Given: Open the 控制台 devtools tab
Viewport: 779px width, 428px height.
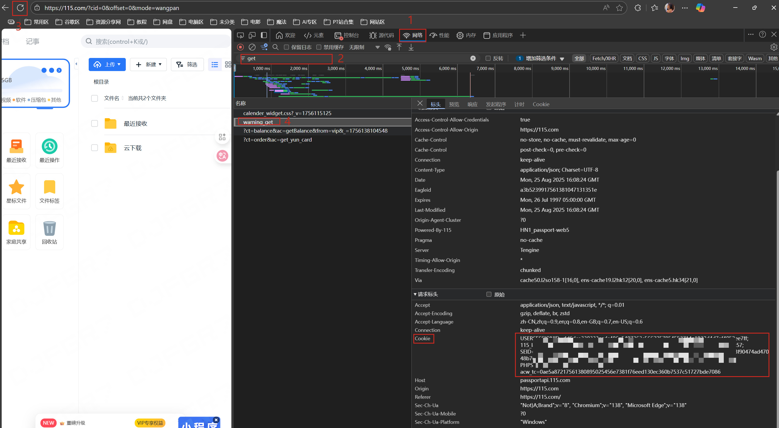Looking at the screenshot, I should (x=347, y=35).
